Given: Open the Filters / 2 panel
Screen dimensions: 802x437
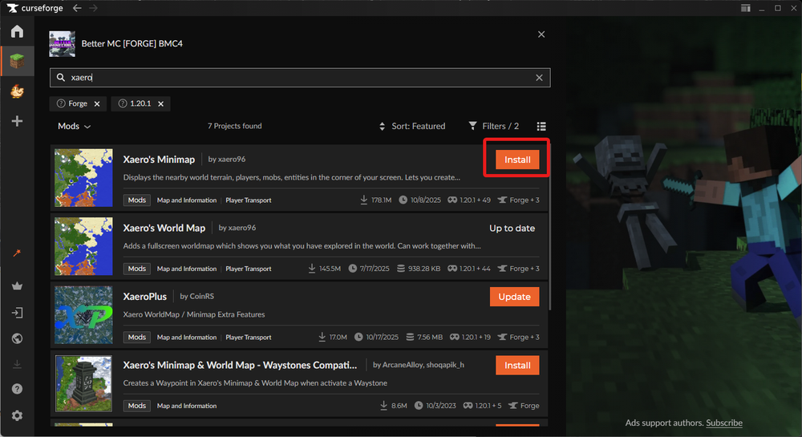Looking at the screenshot, I should [x=493, y=126].
